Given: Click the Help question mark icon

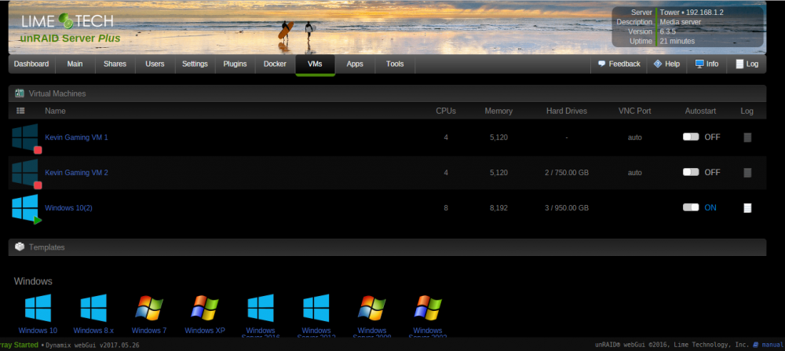Looking at the screenshot, I should 658,64.
